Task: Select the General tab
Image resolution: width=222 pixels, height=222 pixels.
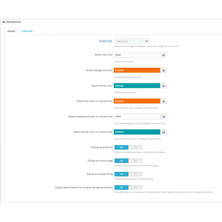Action: point(11,31)
